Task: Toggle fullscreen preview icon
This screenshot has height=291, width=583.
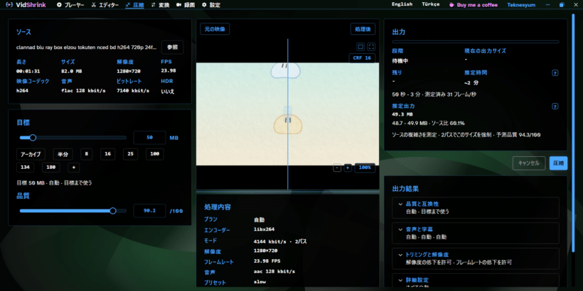Action: pos(371,47)
